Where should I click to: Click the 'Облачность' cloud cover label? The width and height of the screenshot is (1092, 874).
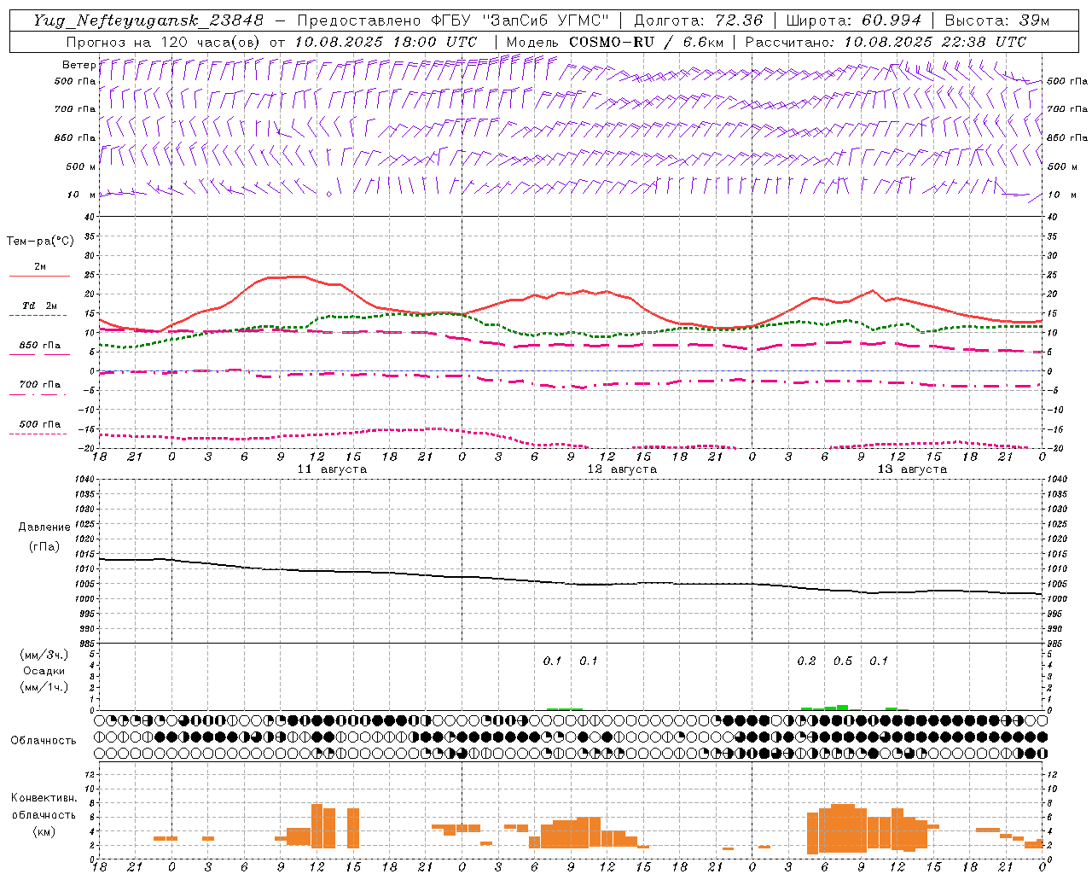(x=44, y=741)
